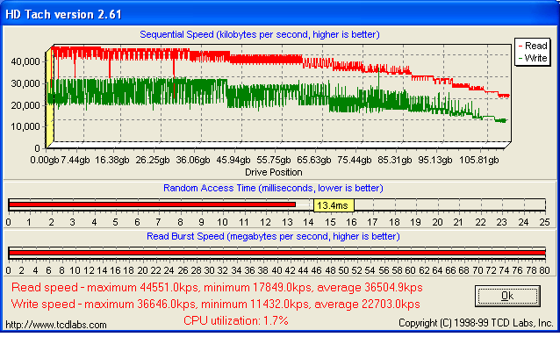Click the HD Tach version 2.61 title bar
The image size is (560, 337).
[280, 14]
